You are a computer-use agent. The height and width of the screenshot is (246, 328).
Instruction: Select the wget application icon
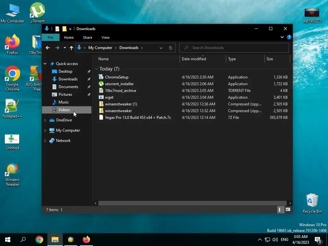pos(101,97)
